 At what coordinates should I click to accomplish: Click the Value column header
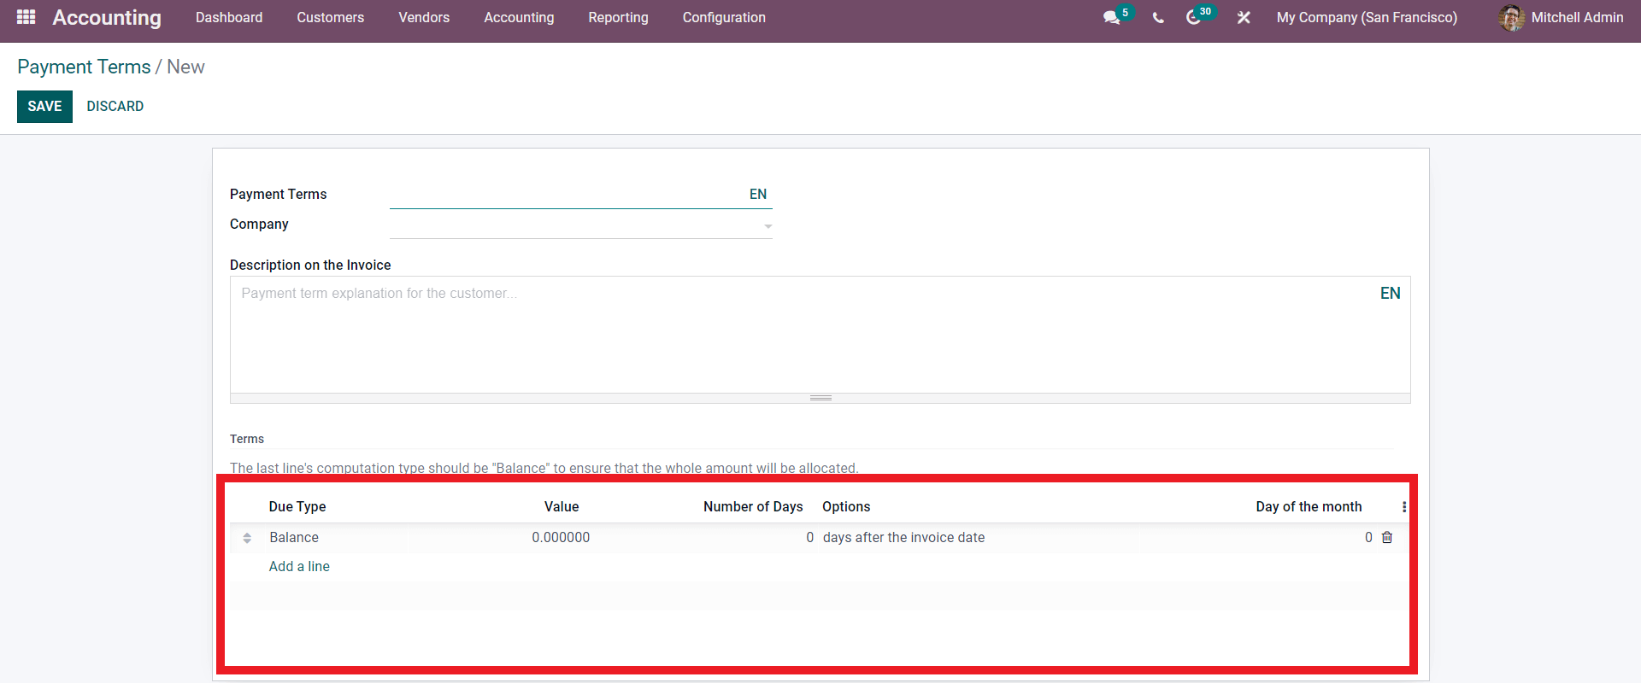click(562, 506)
